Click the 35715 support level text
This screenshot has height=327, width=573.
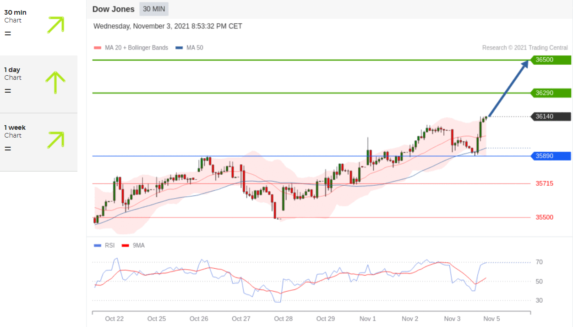point(544,183)
